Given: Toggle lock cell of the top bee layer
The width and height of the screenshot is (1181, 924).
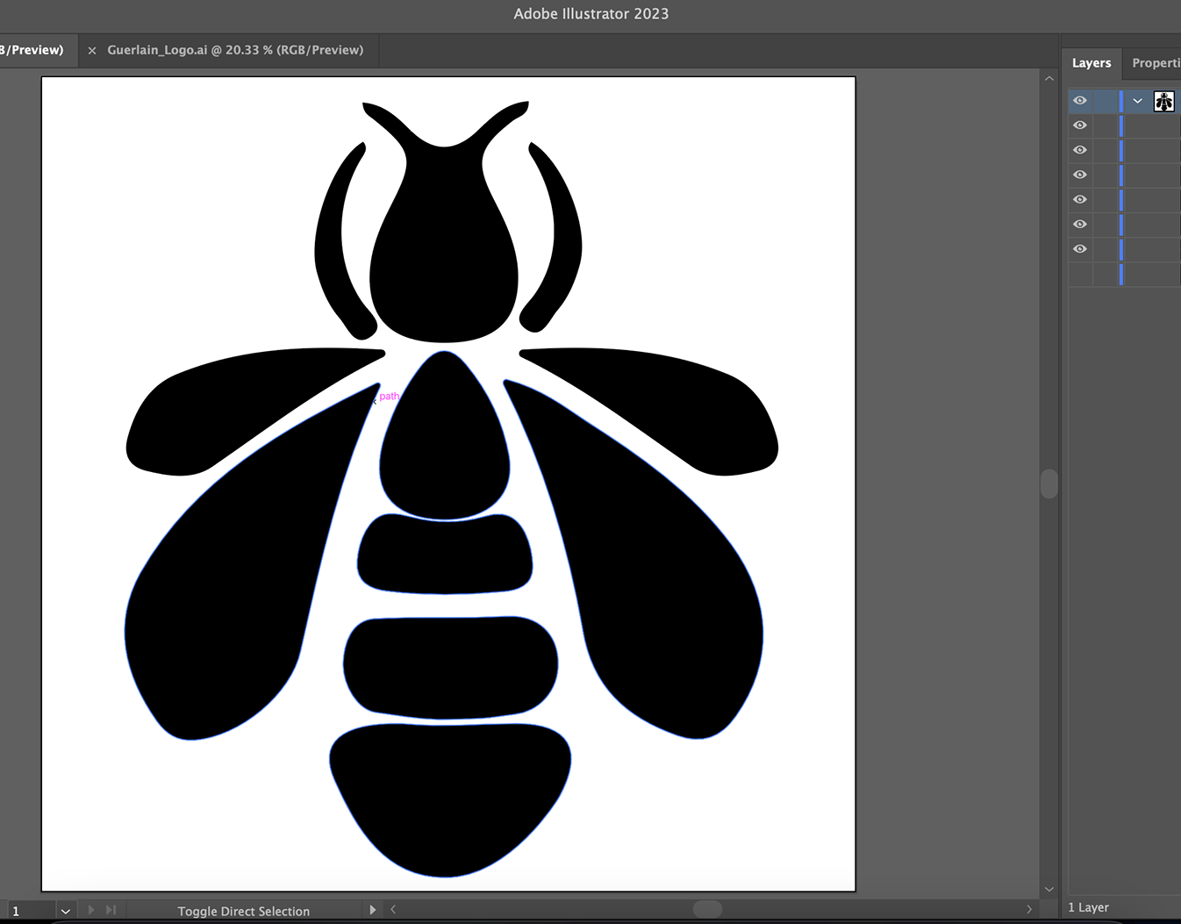Looking at the screenshot, I should pos(1106,101).
